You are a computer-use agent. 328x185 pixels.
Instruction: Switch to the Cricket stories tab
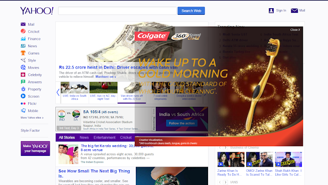click(126, 137)
